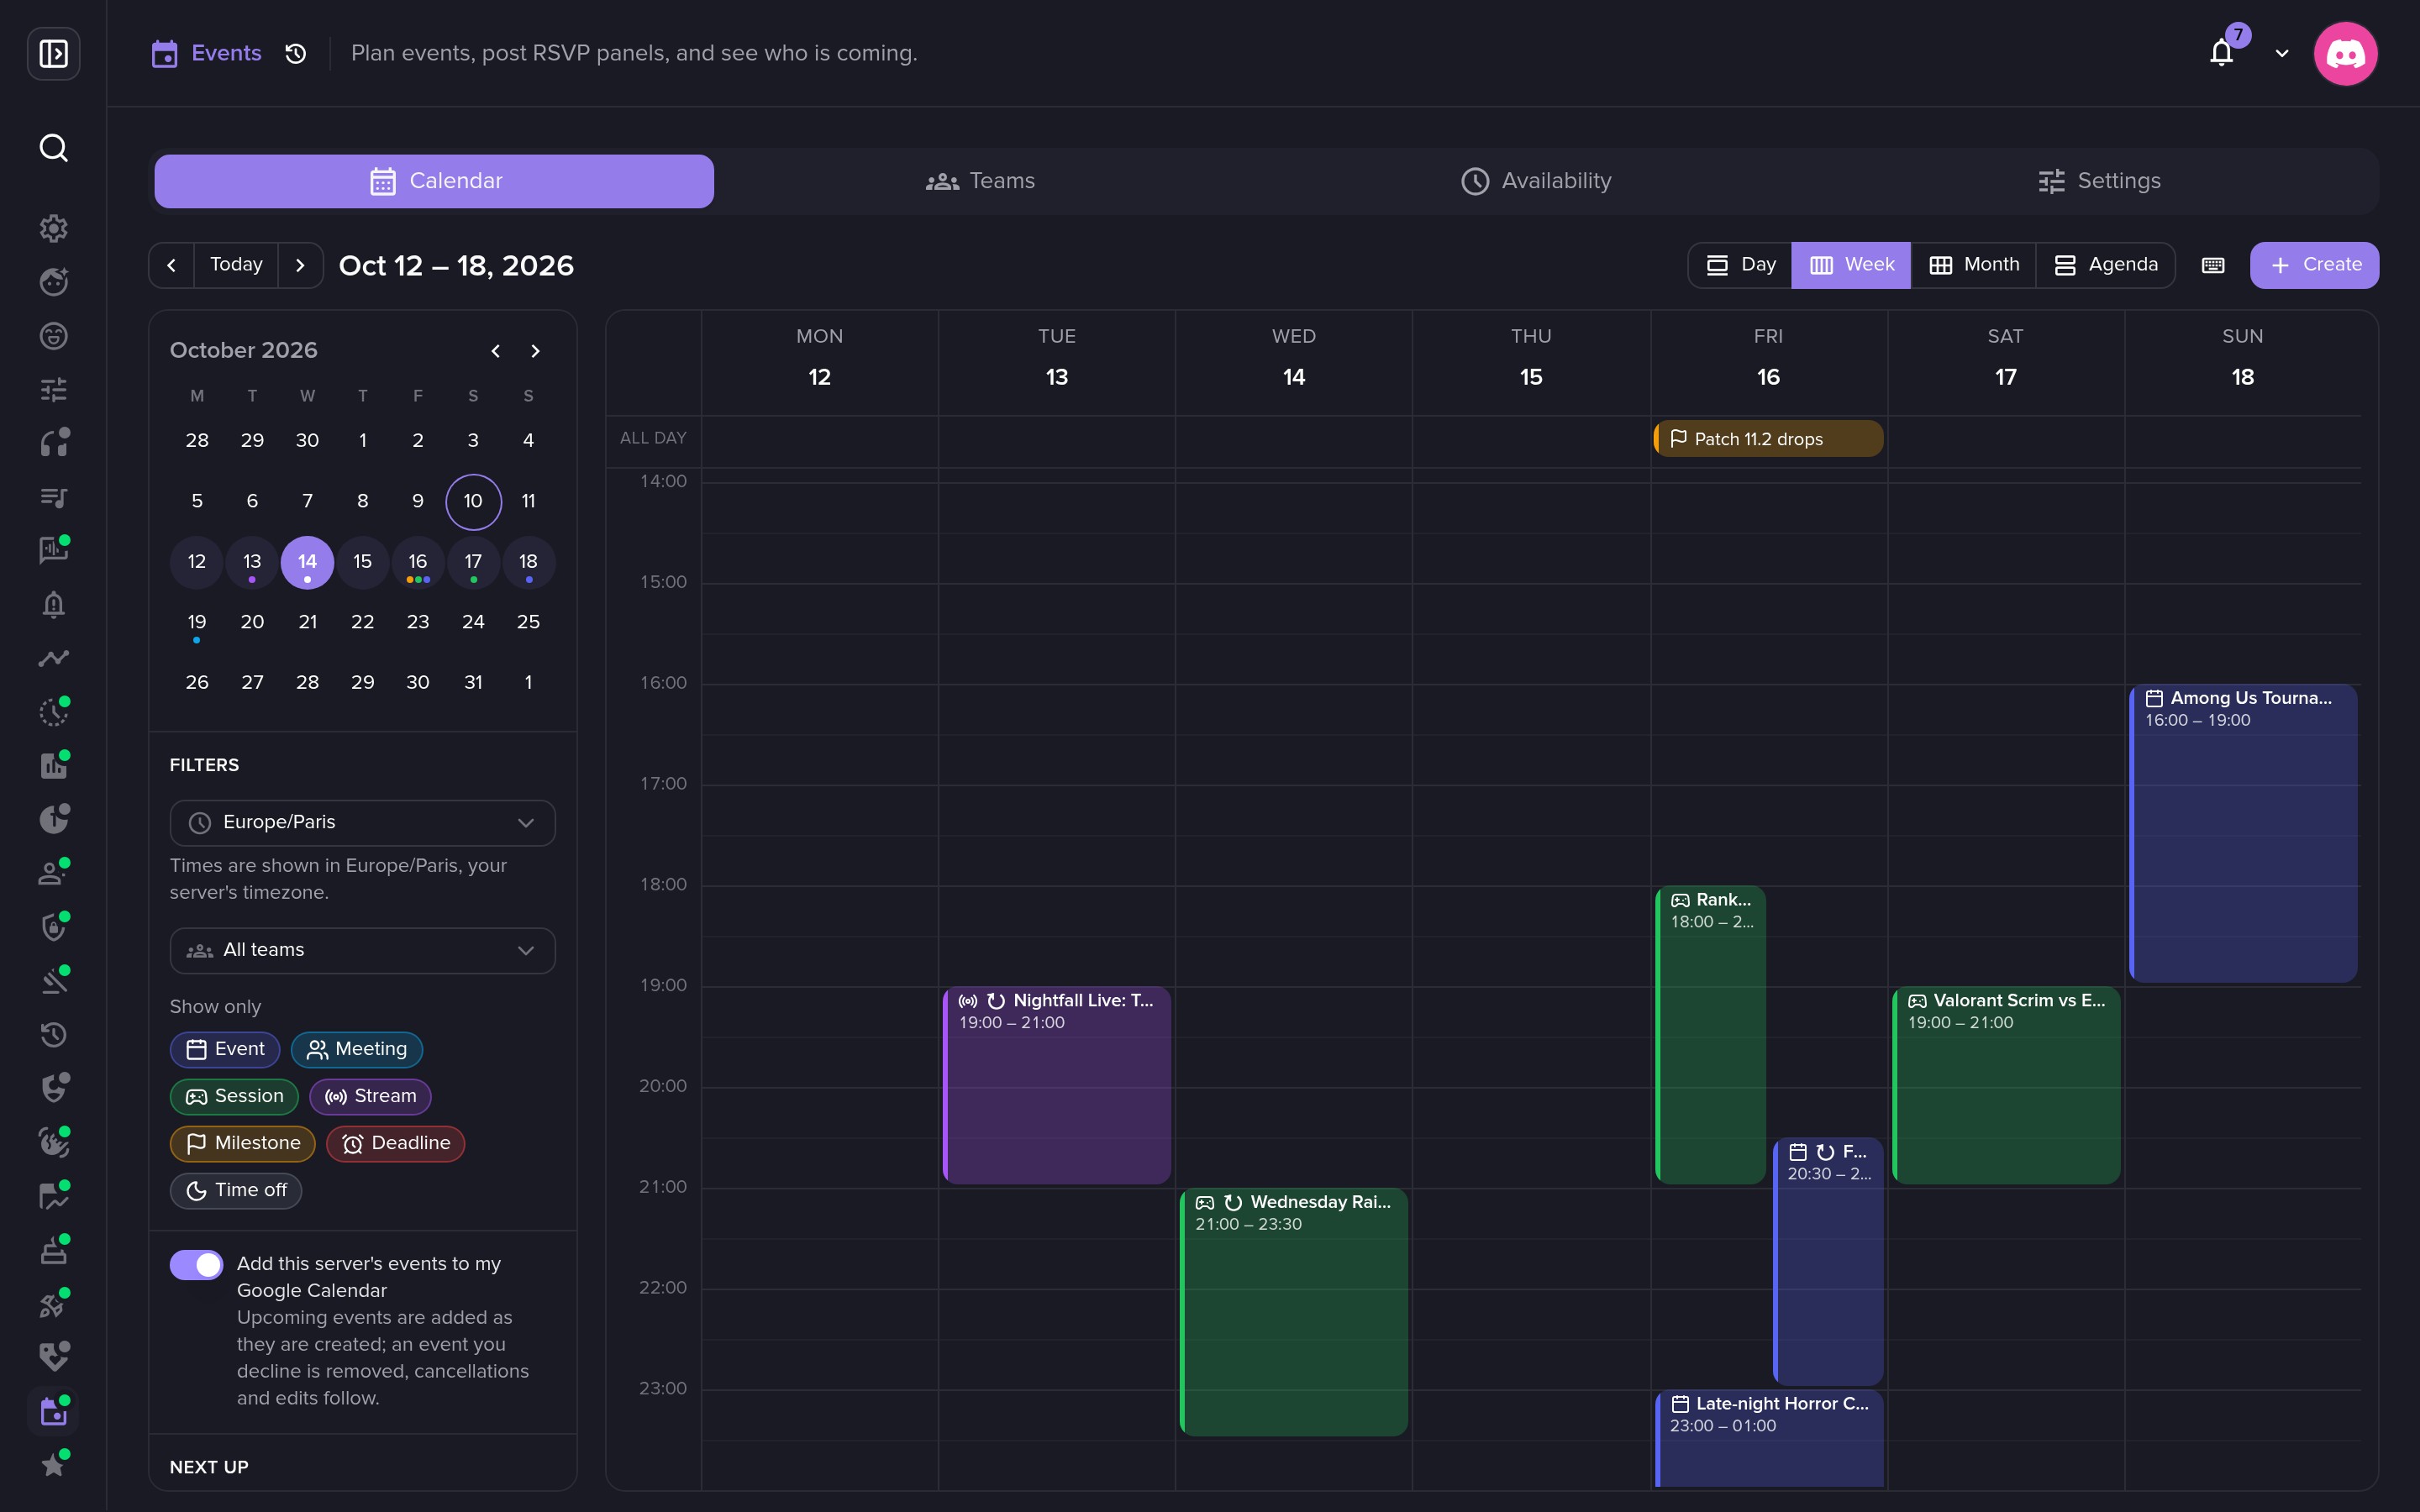The height and width of the screenshot is (1512, 2420).
Task: Go to previous month in mini calendar
Action: pos(496,351)
